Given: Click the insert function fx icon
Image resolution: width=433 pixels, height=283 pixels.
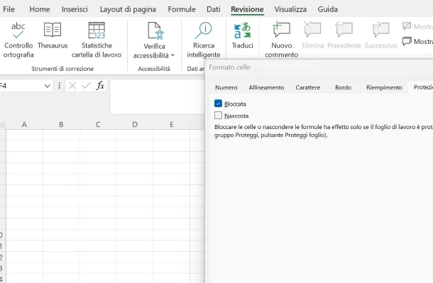Looking at the screenshot, I should [x=100, y=86].
